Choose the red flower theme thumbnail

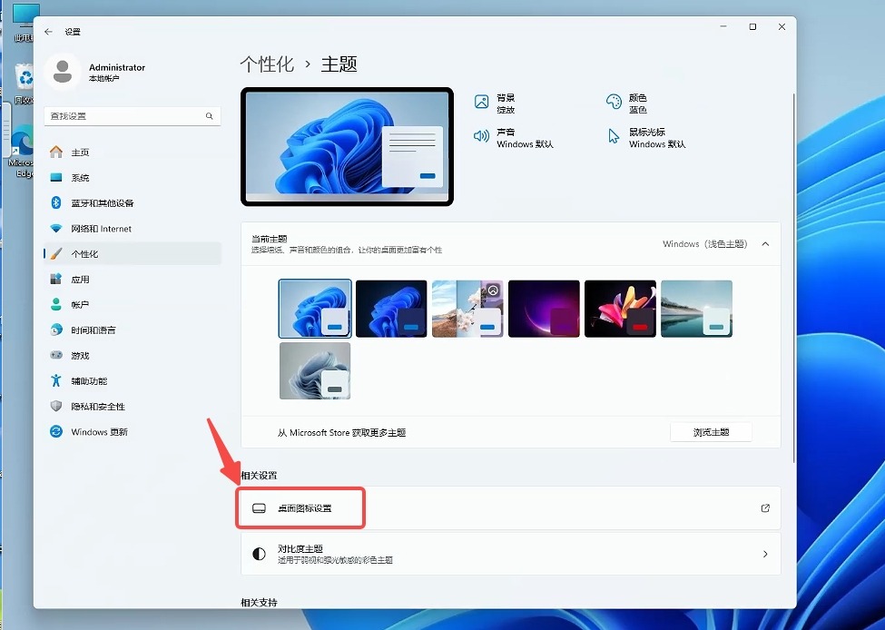620,309
